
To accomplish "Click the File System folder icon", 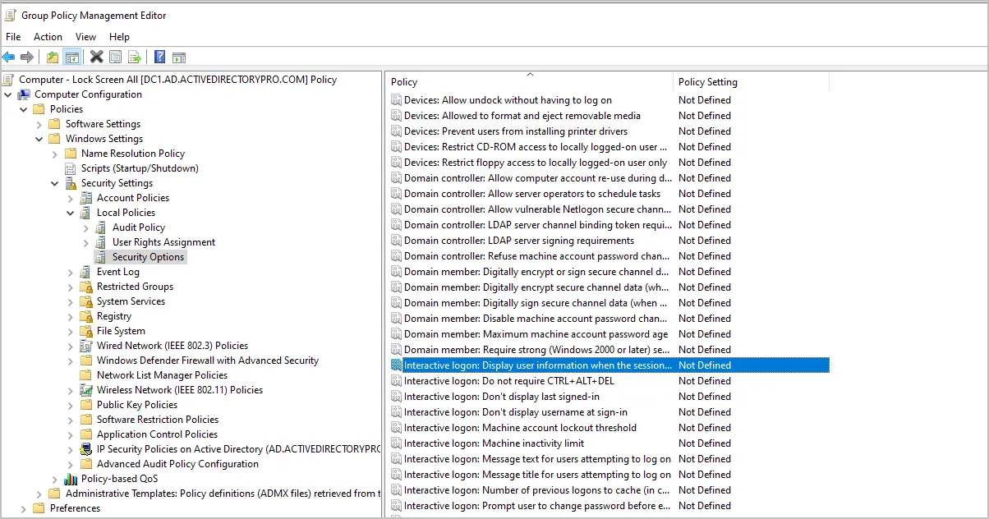I will pyautogui.click(x=86, y=331).
